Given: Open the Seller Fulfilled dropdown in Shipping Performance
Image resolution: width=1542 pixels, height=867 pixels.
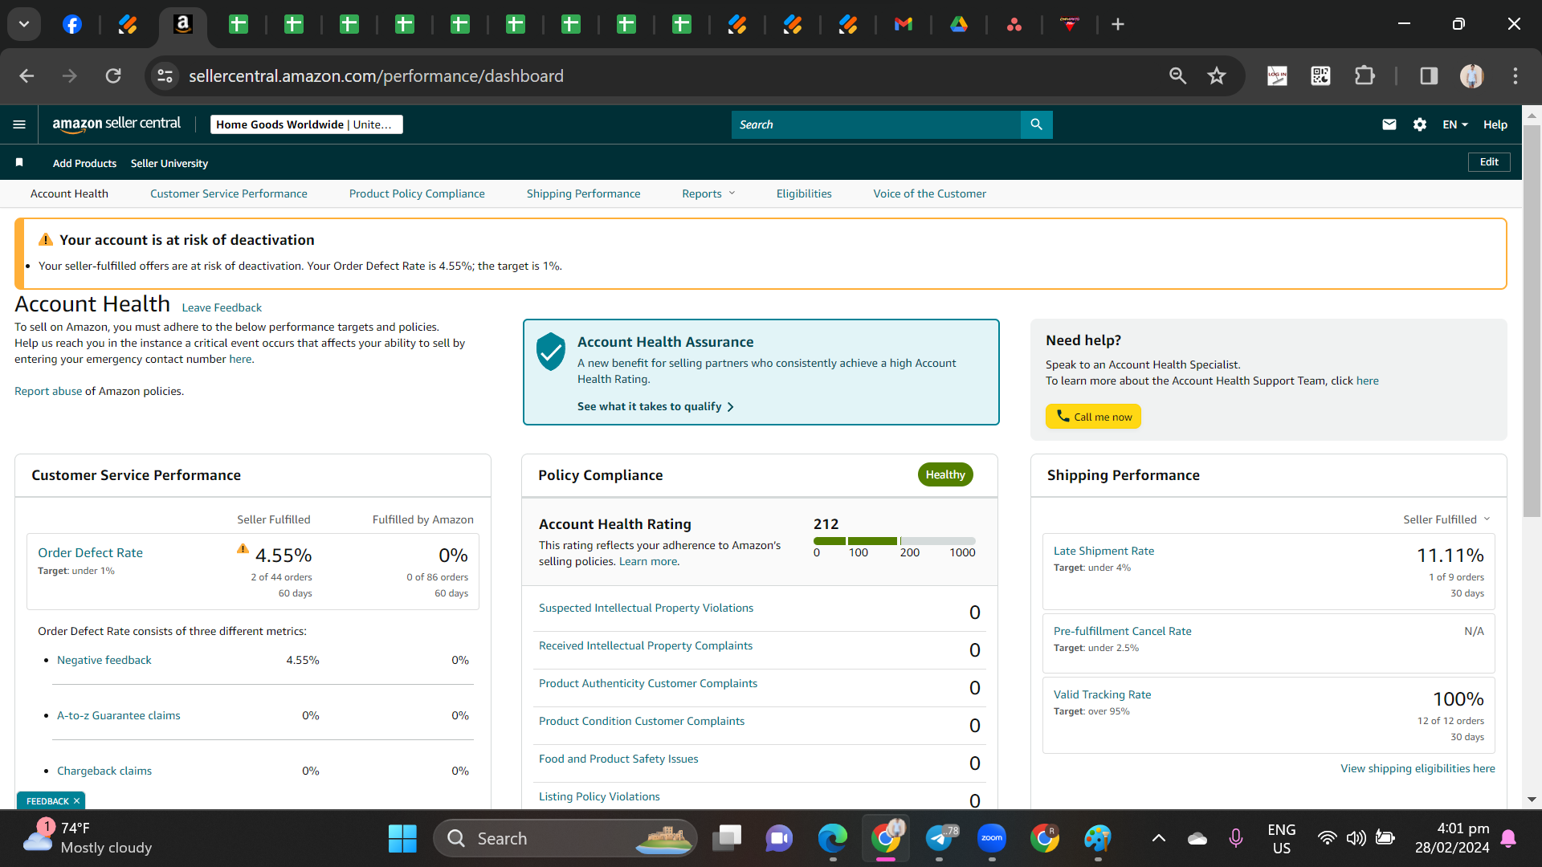Looking at the screenshot, I should click(x=1446, y=519).
